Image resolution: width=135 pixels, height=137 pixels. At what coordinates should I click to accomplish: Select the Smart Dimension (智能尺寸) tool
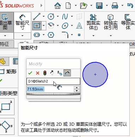(x=22, y=22)
